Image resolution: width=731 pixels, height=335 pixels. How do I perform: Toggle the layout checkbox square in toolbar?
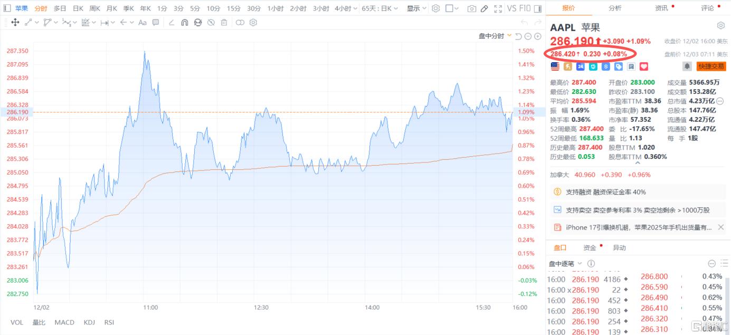[x=449, y=8]
